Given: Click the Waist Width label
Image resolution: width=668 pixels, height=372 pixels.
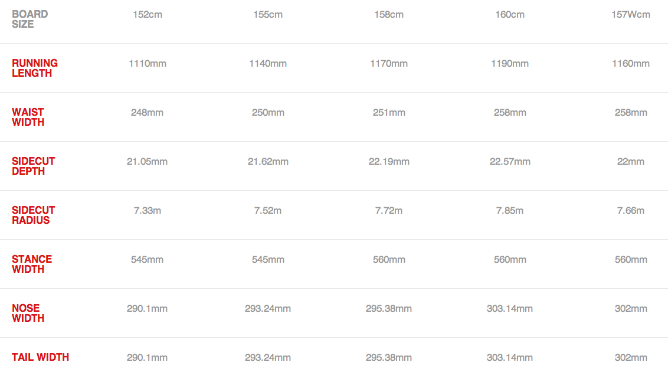Looking at the screenshot, I should (28, 117).
